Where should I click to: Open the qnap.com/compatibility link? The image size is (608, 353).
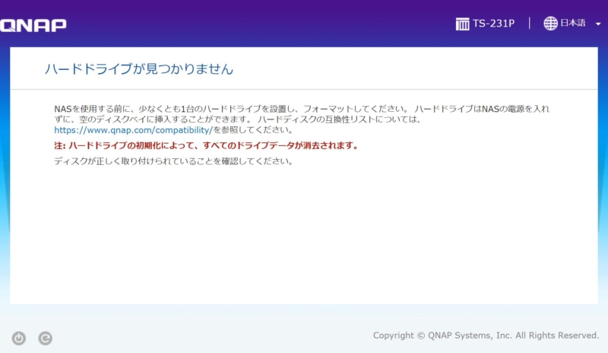(x=134, y=130)
